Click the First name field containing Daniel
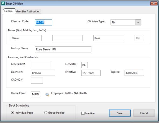Screen dimensions: 159x123 pyautogui.click(x=26, y=38)
